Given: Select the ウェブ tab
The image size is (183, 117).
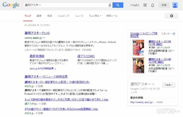Looking at the screenshot, I should click(x=28, y=16).
